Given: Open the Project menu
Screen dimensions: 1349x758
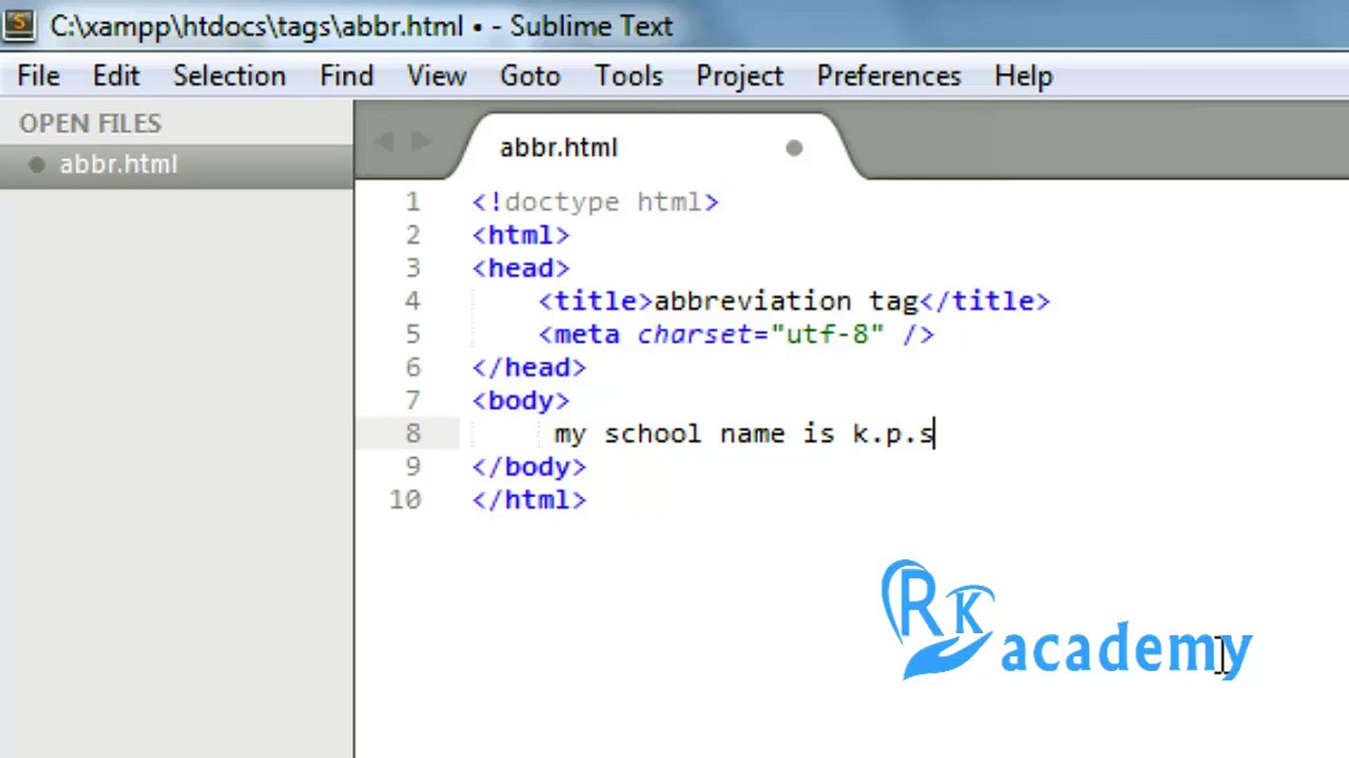Looking at the screenshot, I should 739,76.
